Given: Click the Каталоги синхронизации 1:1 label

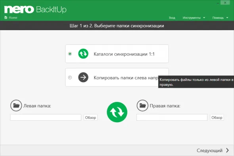Looking at the screenshot, I should click(x=124, y=54).
